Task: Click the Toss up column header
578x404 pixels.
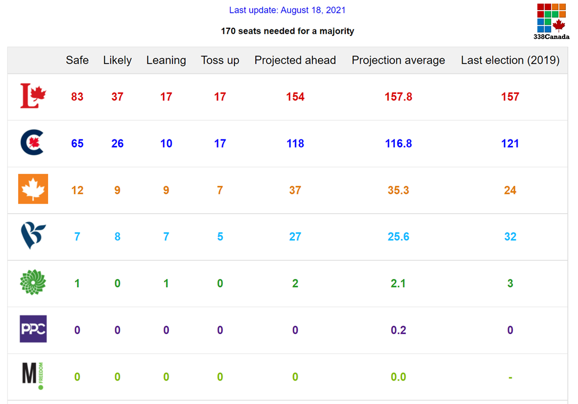Action: point(220,60)
